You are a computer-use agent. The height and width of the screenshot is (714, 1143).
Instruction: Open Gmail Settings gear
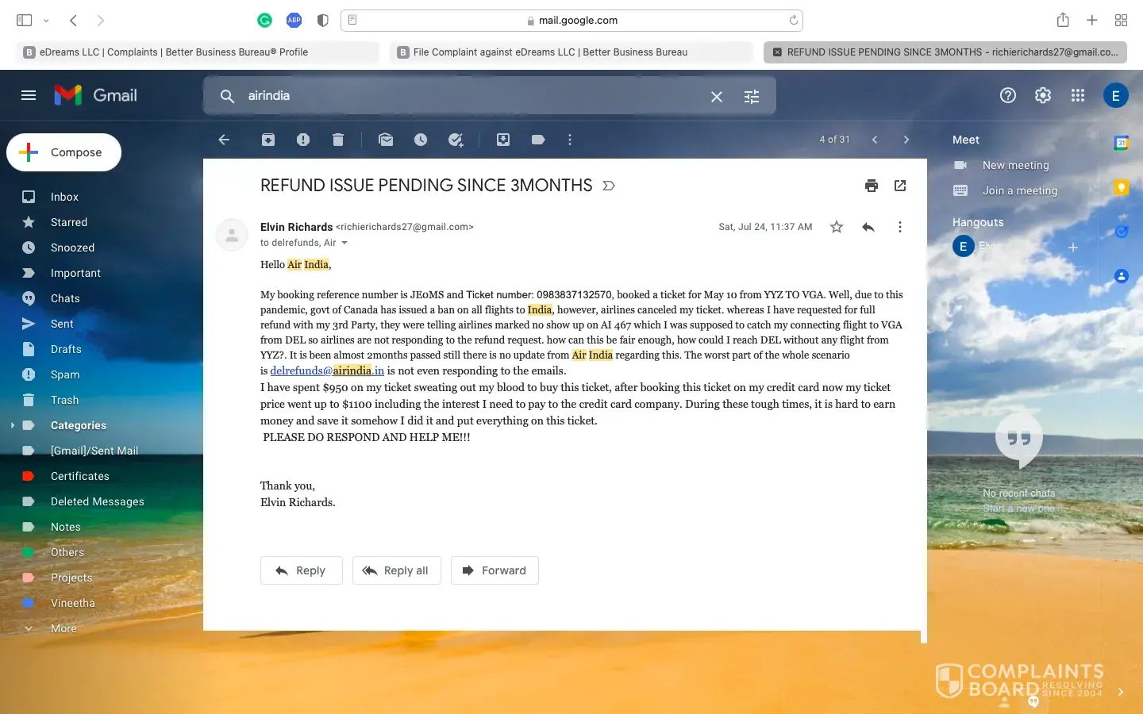coord(1043,95)
